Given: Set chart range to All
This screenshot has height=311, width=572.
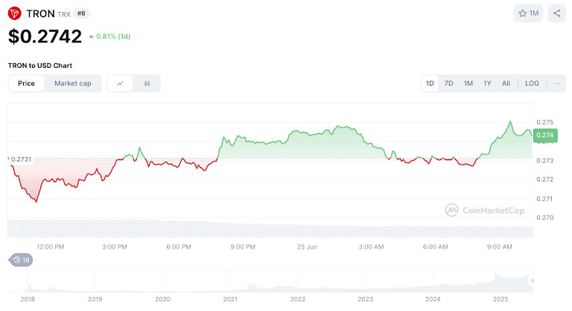Looking at the screenshot, I should 506,83.
